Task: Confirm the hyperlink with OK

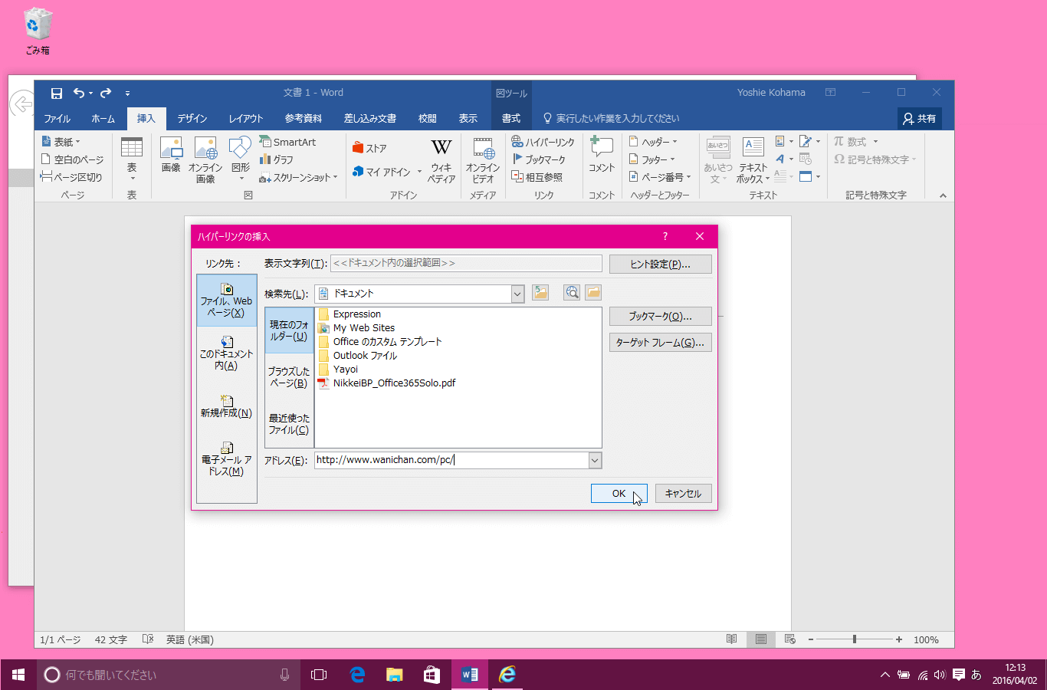Action: 619,494
